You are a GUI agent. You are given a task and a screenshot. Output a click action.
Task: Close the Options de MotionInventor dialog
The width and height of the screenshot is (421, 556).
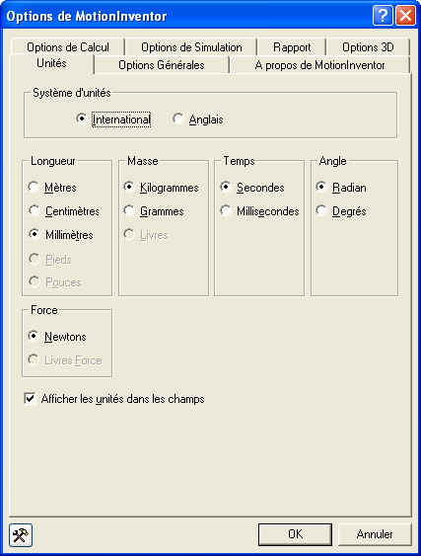405,16
